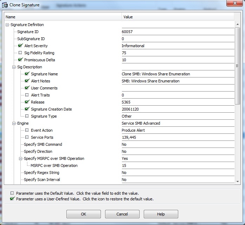Click the Event Action default-value box
245x225 pixels.
(27, 130)
